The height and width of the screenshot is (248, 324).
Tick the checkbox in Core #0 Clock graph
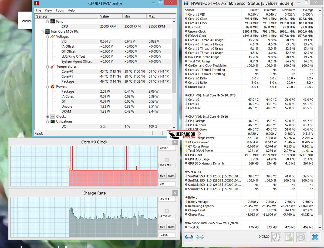pos(167,160)
